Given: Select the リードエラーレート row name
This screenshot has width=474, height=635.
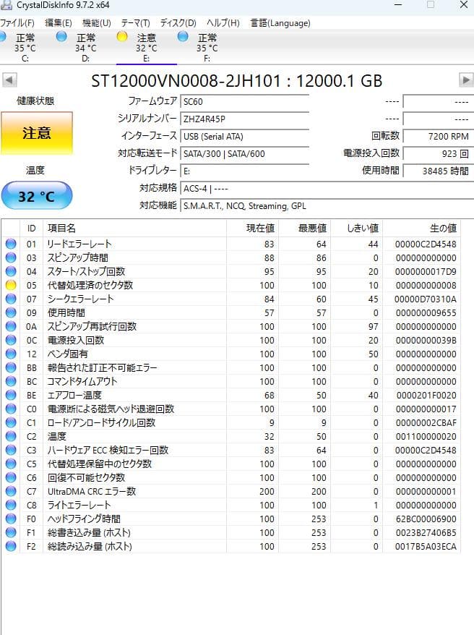Looking at the screenshot, I should point(79,244).
